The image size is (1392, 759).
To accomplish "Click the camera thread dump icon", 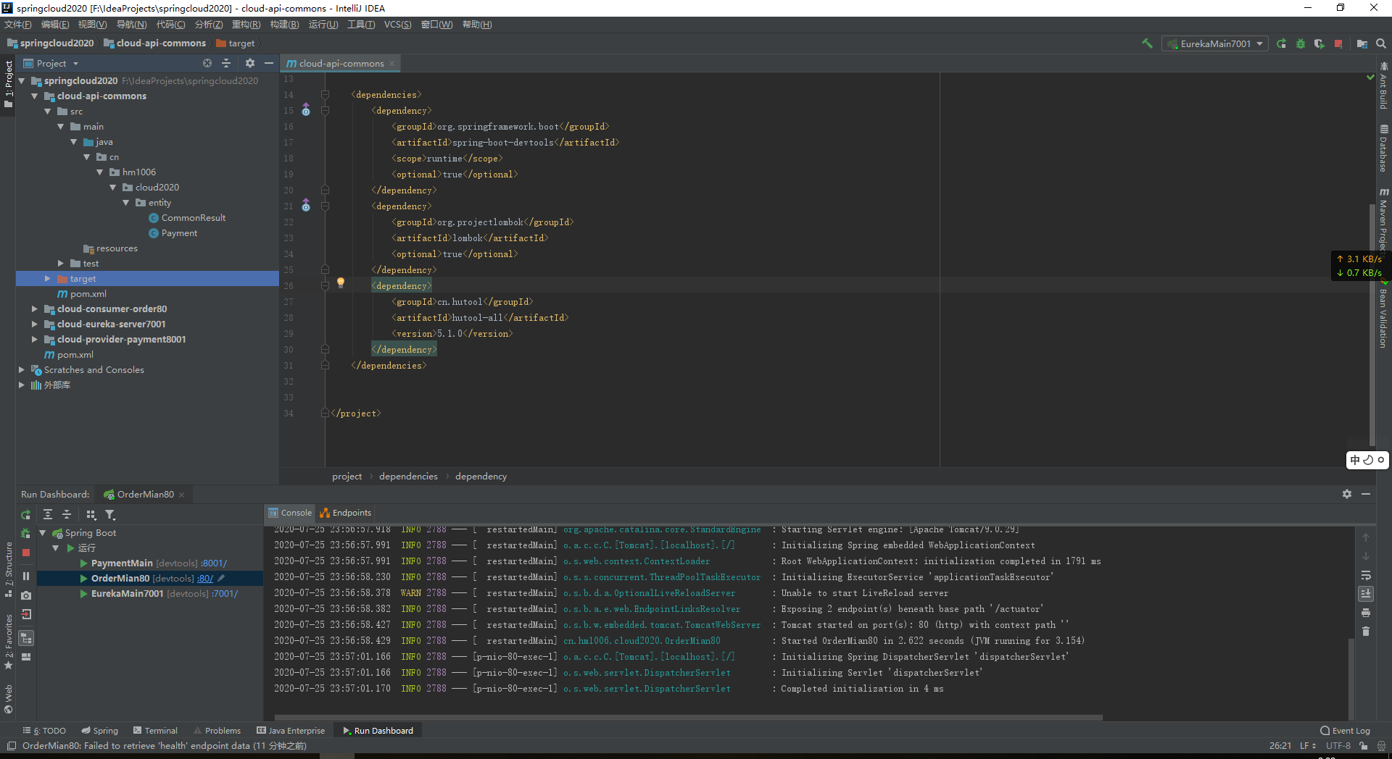I will [26, 595].
